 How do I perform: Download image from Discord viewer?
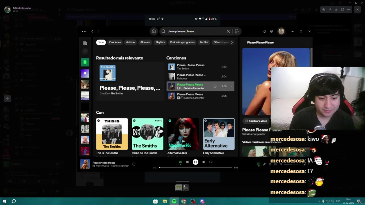[x=336, y=9]
